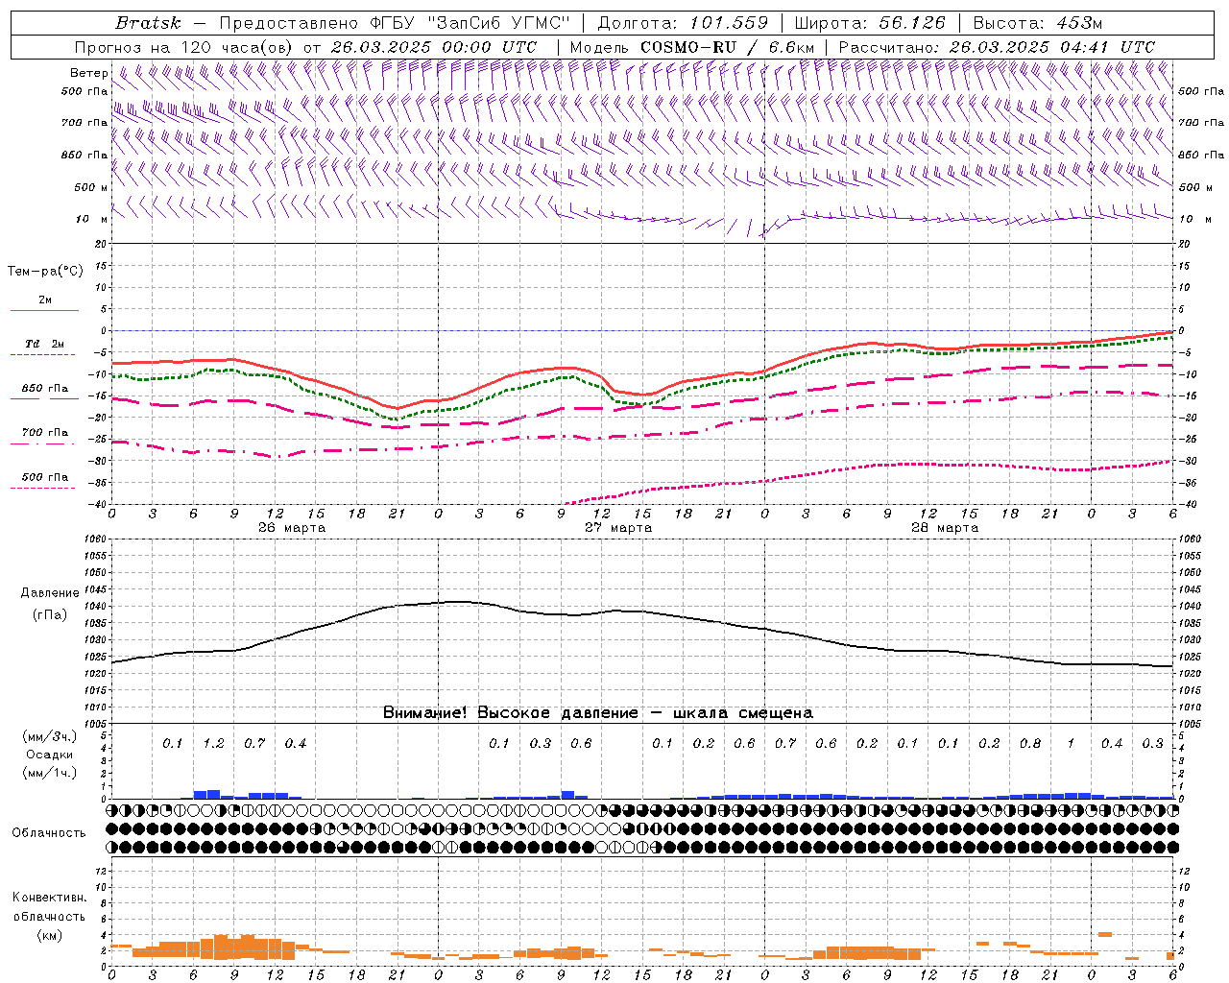Click the "(гПа)" unit under Давление
The height and width of the screenshot is (983, 1229).
tap(50, 614)
